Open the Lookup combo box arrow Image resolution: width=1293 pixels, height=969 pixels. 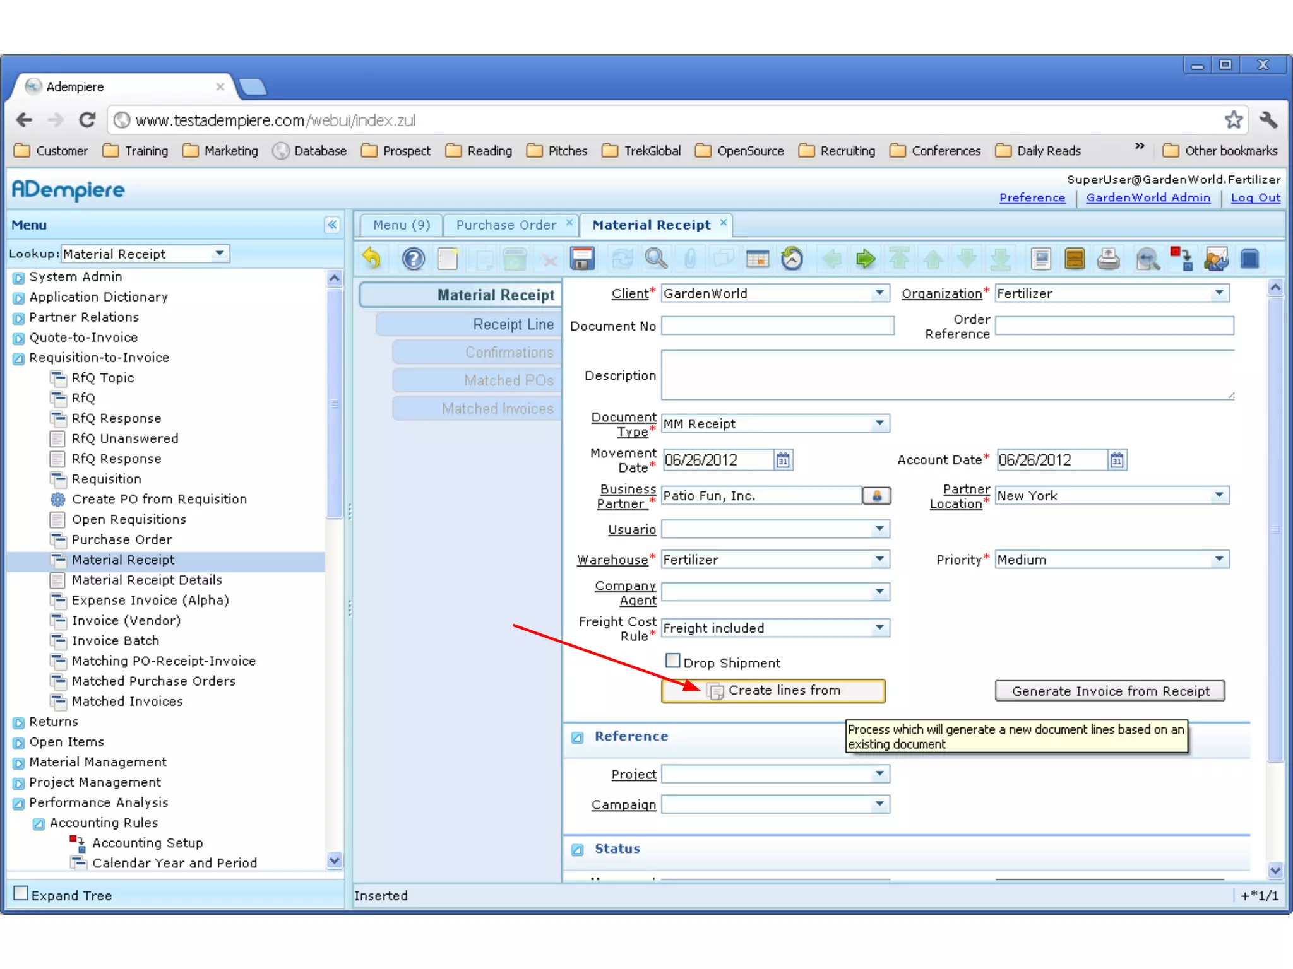click(219, 254)
